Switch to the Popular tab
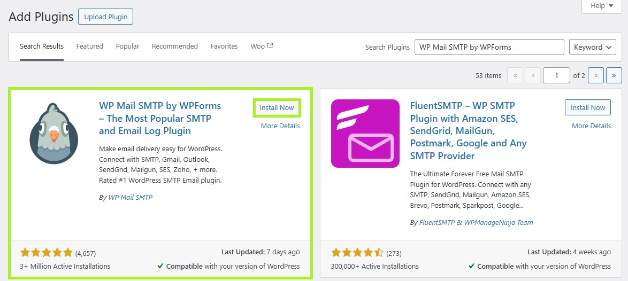This screenshot has height=281, width=628. click(128, 46)
